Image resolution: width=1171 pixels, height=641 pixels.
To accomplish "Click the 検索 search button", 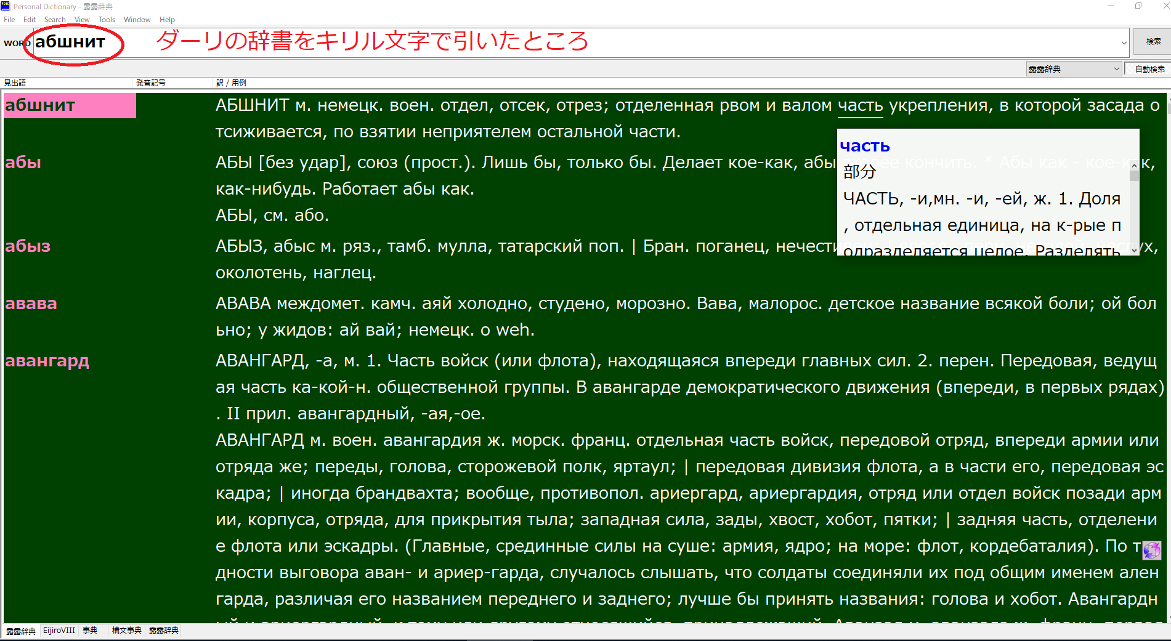I will coord(1153,42).
